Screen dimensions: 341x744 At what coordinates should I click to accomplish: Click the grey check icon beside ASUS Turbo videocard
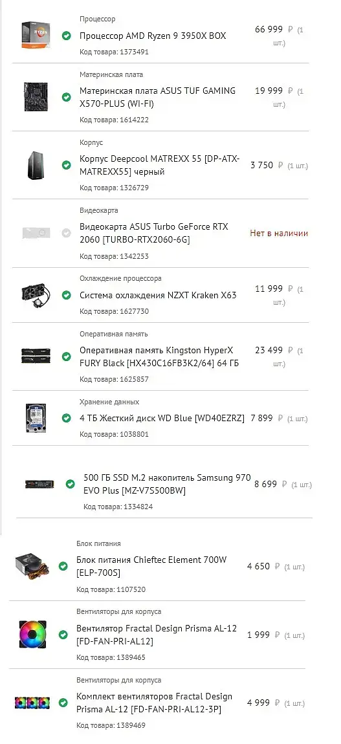[x=67, y=233]
